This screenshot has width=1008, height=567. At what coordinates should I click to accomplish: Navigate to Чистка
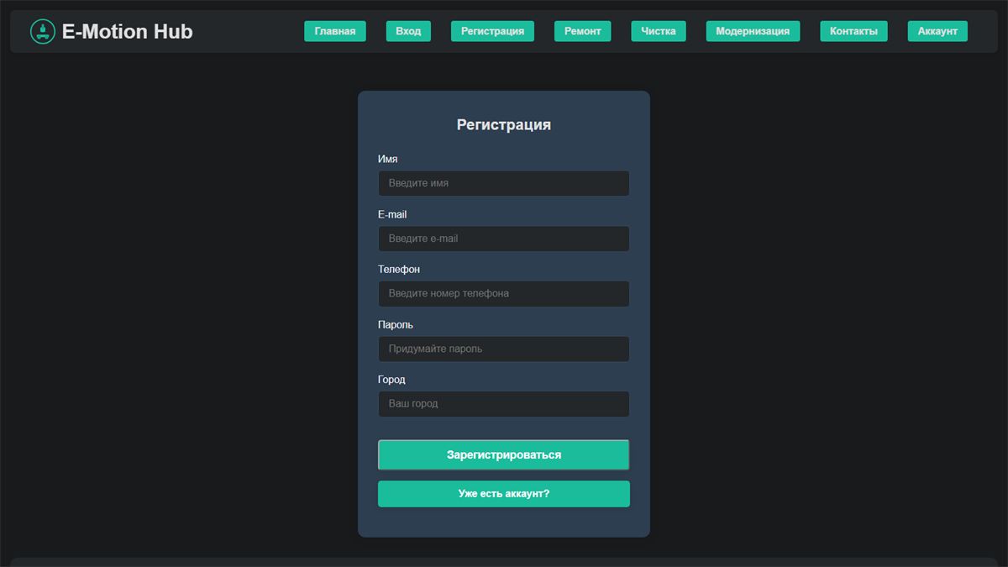pyautogui.click(x=659, y=31)
